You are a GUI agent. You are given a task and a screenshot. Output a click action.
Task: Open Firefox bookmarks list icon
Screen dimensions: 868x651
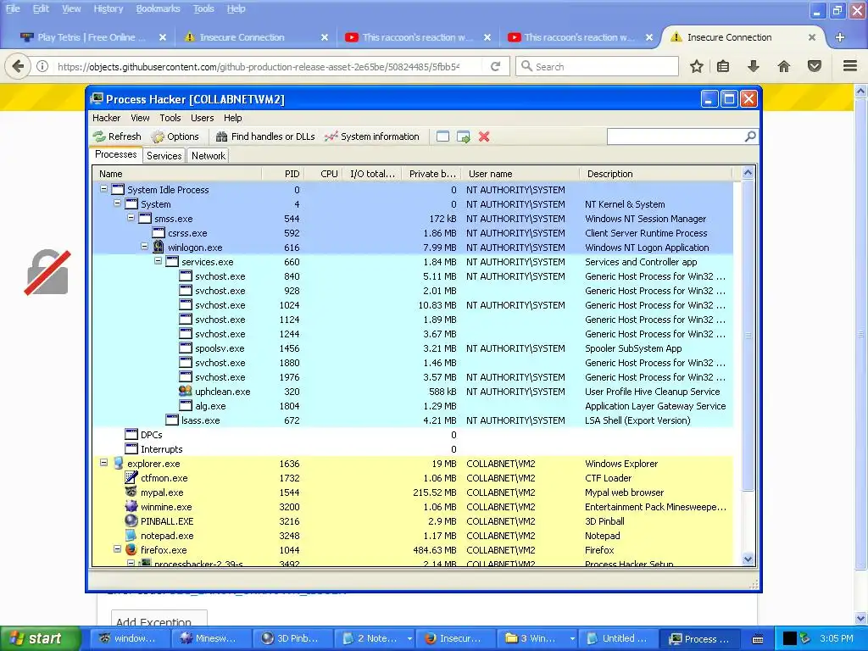[x=723, y=66]
